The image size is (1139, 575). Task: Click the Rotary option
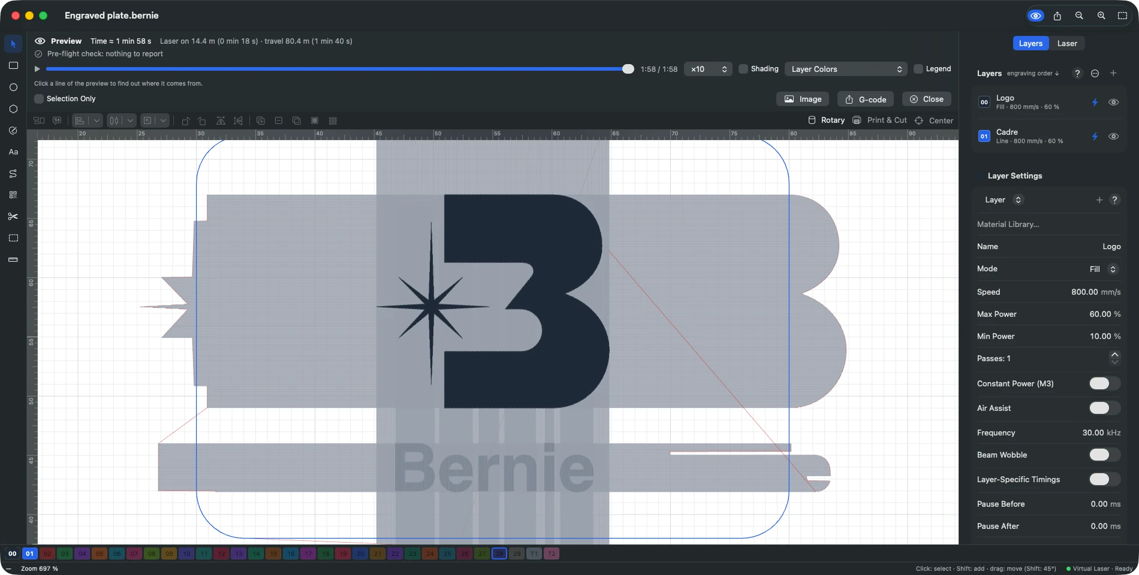pyautogui.click(x=826, y=120)
